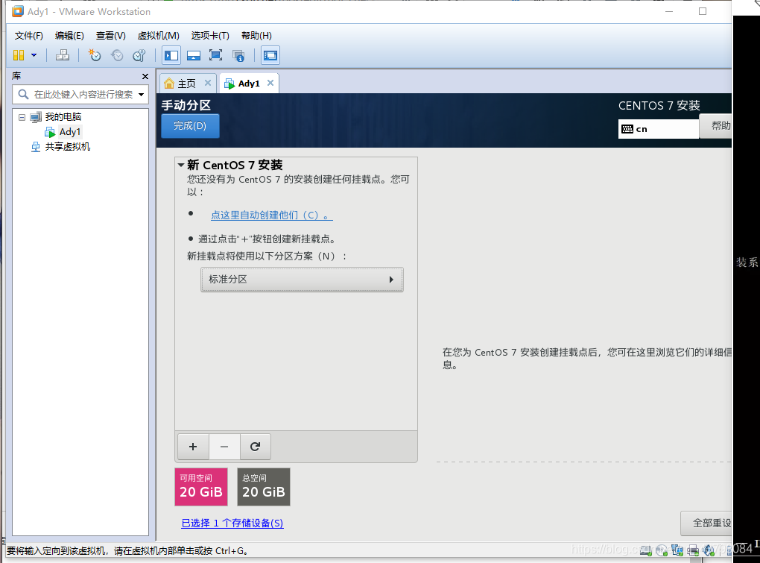The image size is (760, 563).
Task: Click the network adapter status icon
Action: 677,550
